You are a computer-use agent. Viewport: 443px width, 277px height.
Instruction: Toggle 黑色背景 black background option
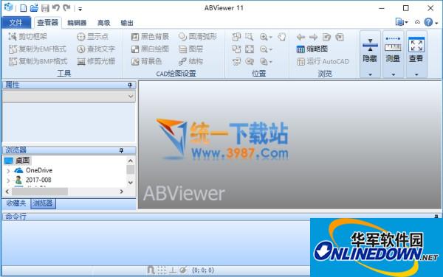tap(151, 37)
